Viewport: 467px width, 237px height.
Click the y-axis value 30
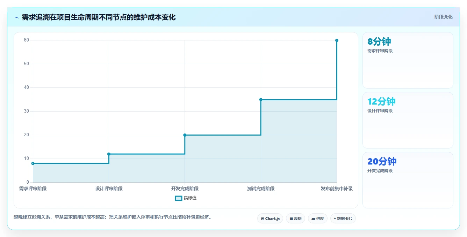(x=27, y=111)
